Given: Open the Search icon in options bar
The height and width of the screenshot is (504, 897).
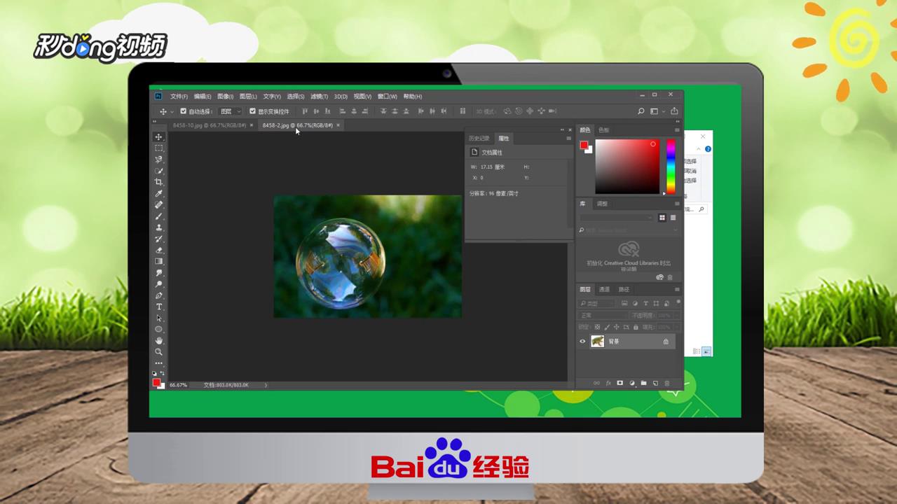Looking at the screenshot, I should [x=641, y=111].
